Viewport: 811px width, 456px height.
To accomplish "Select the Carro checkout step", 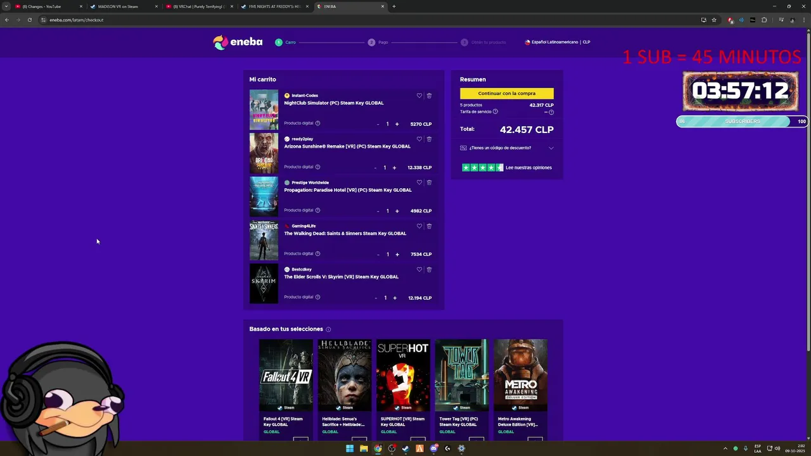I will tap(286, 42).
